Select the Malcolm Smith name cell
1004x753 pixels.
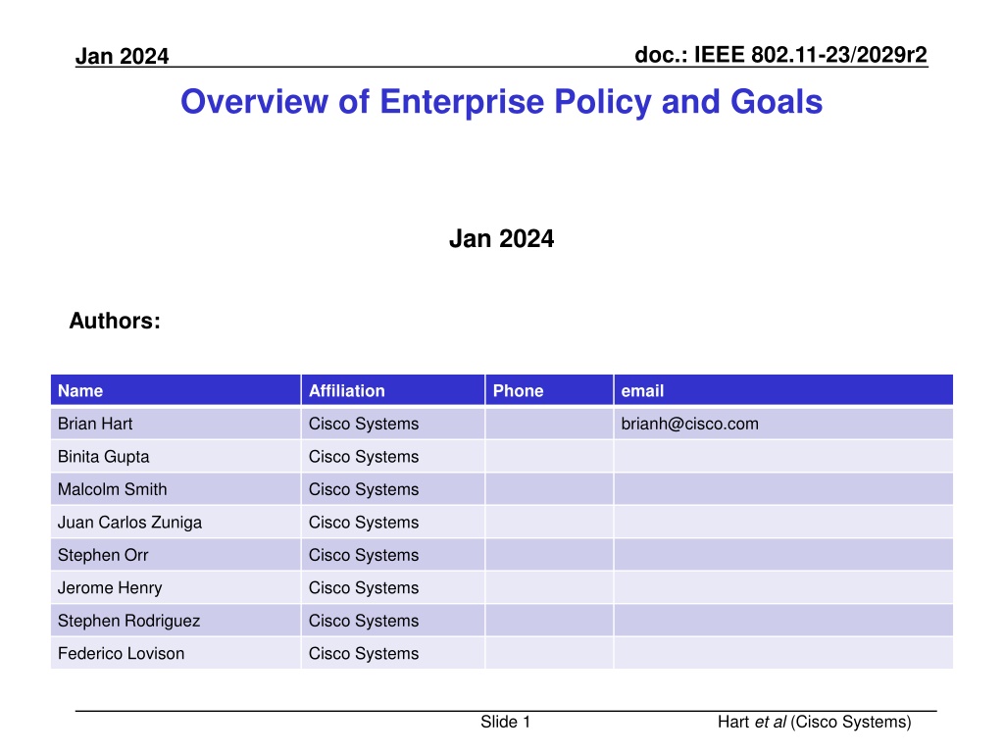click(176, 489)
